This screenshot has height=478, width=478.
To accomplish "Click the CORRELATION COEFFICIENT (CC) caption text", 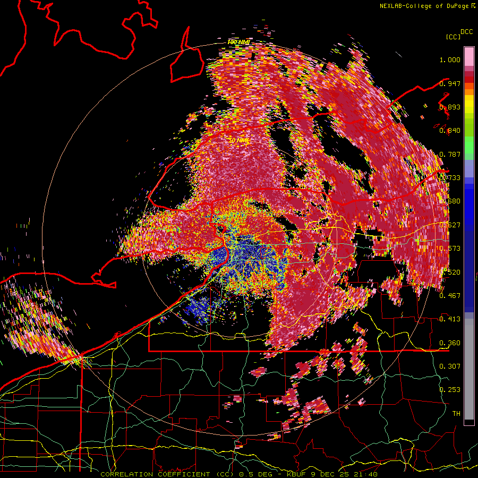I will tap(167, 474).
